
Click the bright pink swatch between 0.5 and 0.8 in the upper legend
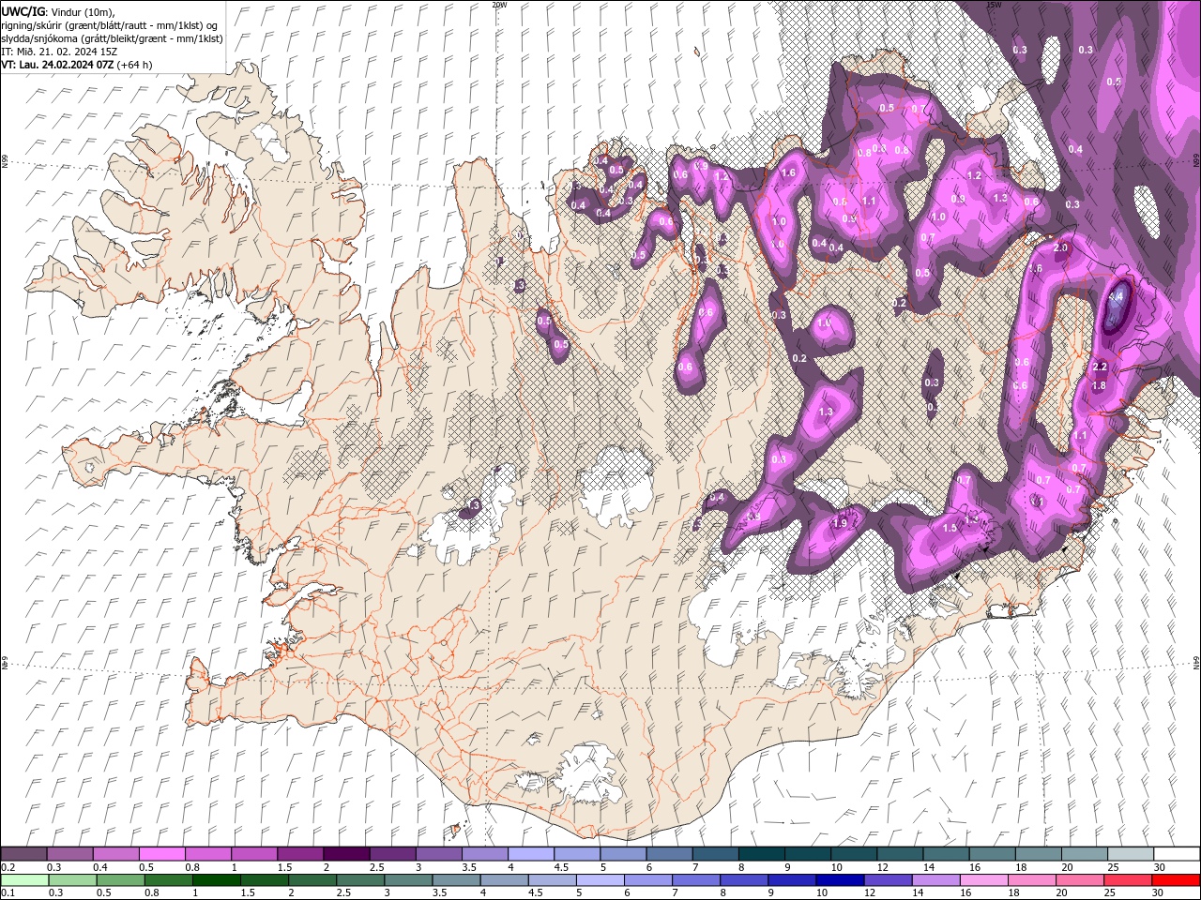161,854
